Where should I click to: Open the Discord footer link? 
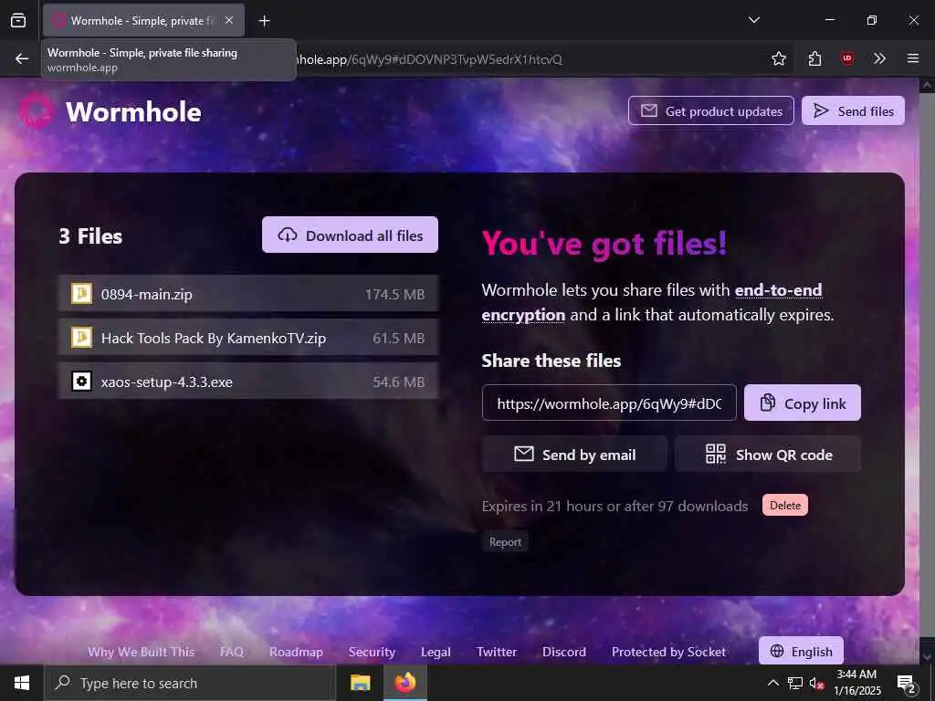564,652
